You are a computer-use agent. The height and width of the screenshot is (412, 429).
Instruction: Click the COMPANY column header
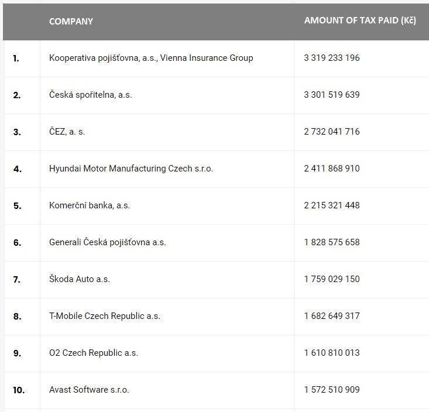(71, 21)
